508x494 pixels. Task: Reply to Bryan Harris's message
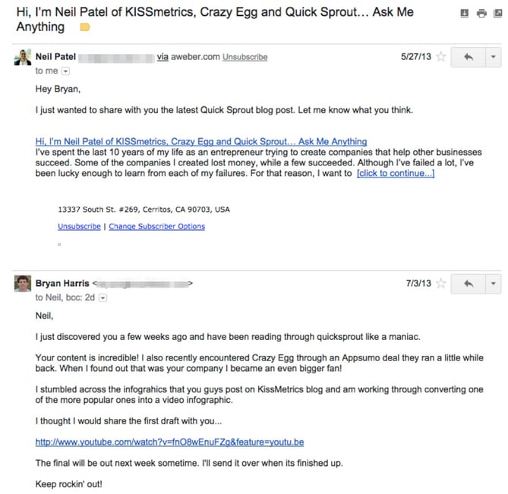point(468,284)
